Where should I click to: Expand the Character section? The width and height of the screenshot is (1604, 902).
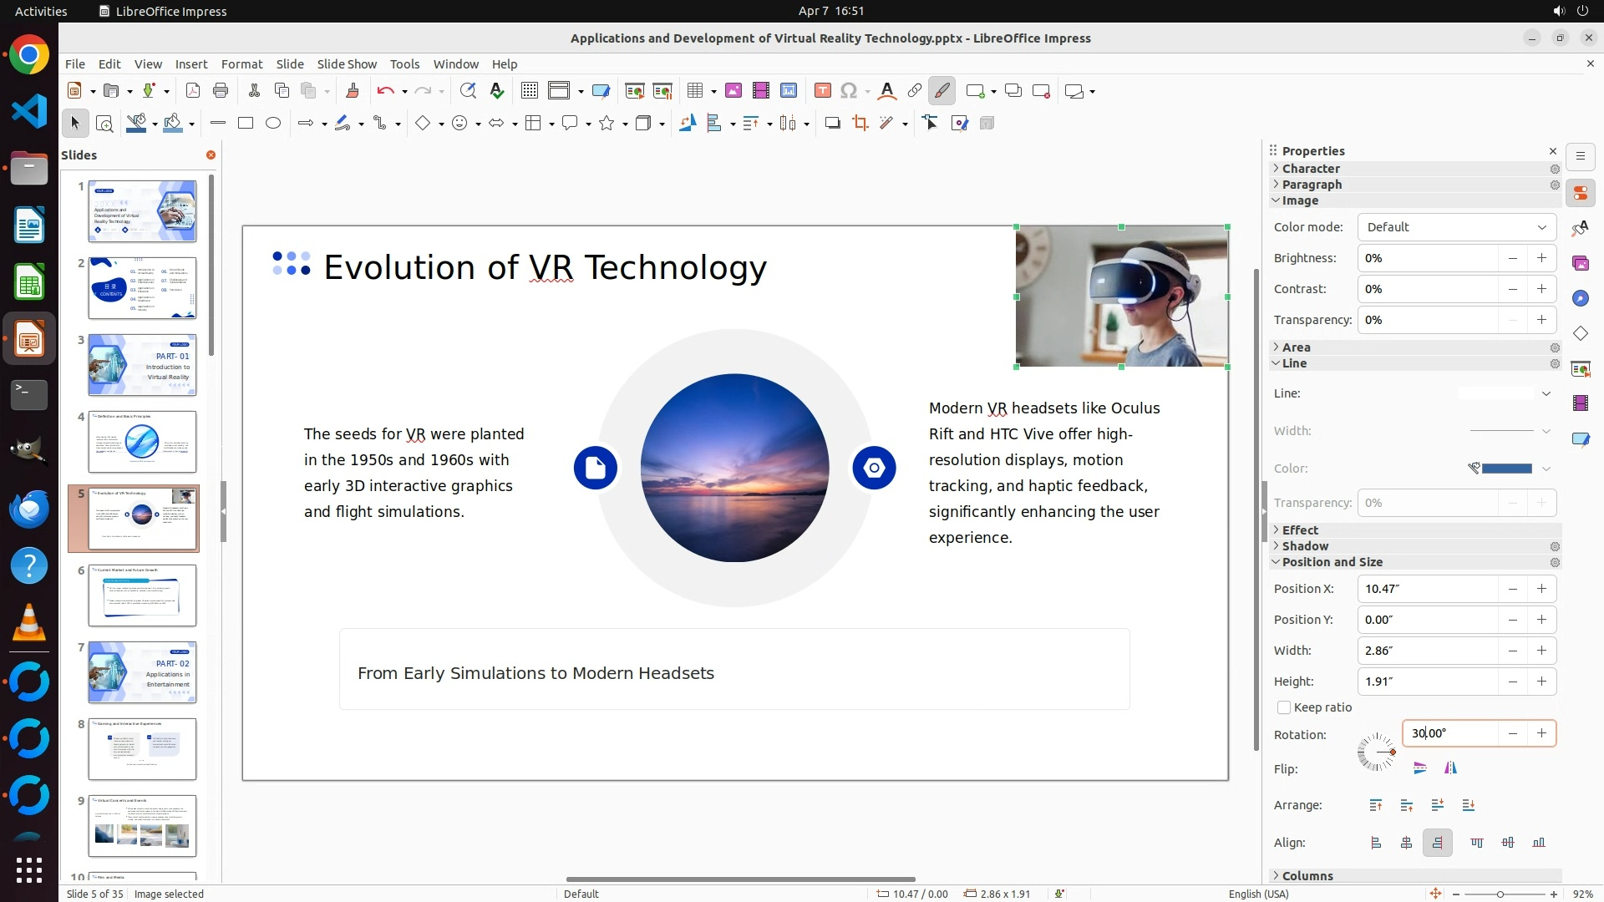point(1311,169)
